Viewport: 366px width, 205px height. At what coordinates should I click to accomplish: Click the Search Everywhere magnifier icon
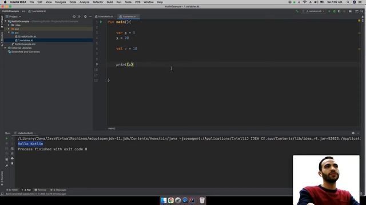tap(362, 11)
